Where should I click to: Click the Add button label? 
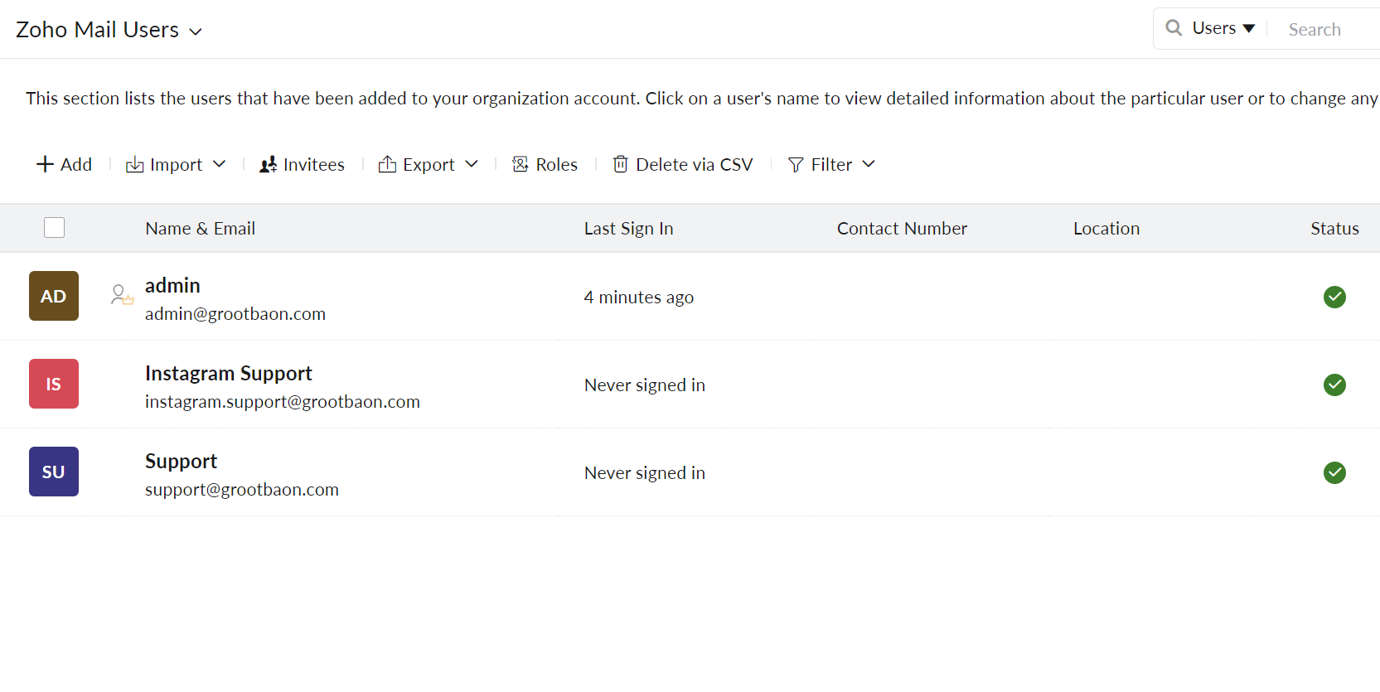click(x=76, y=165)
